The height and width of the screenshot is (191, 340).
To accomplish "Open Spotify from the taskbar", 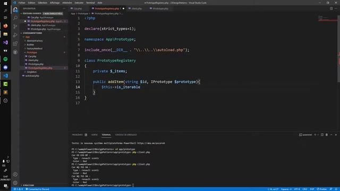I will [5, 59].
